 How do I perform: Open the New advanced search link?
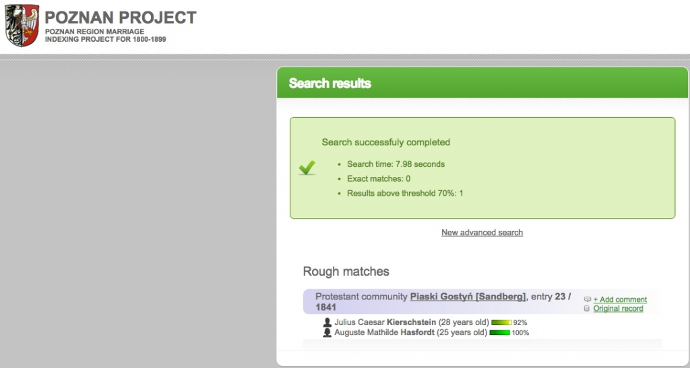(x=482, y=232)
